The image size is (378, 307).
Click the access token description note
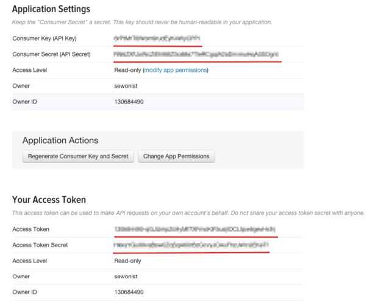pos(188,213)
